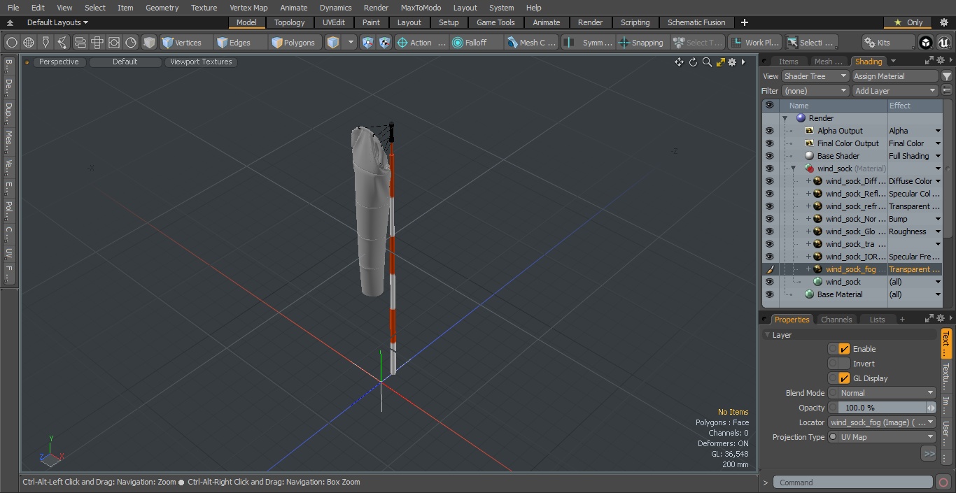Click the Command input field
956x493 pixels.
point(853,483)
